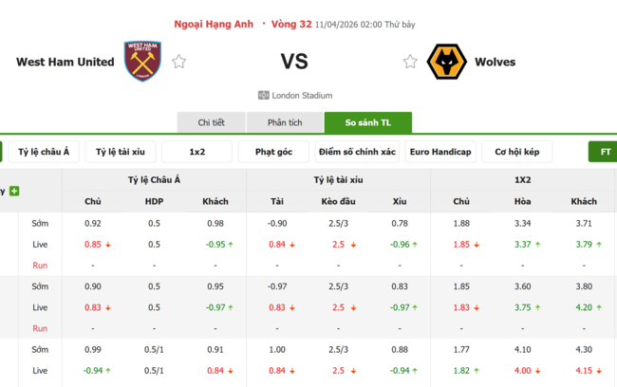Choose the 1x2 odds filter
This screenshot has width=617, height=387.
[196, 152]
